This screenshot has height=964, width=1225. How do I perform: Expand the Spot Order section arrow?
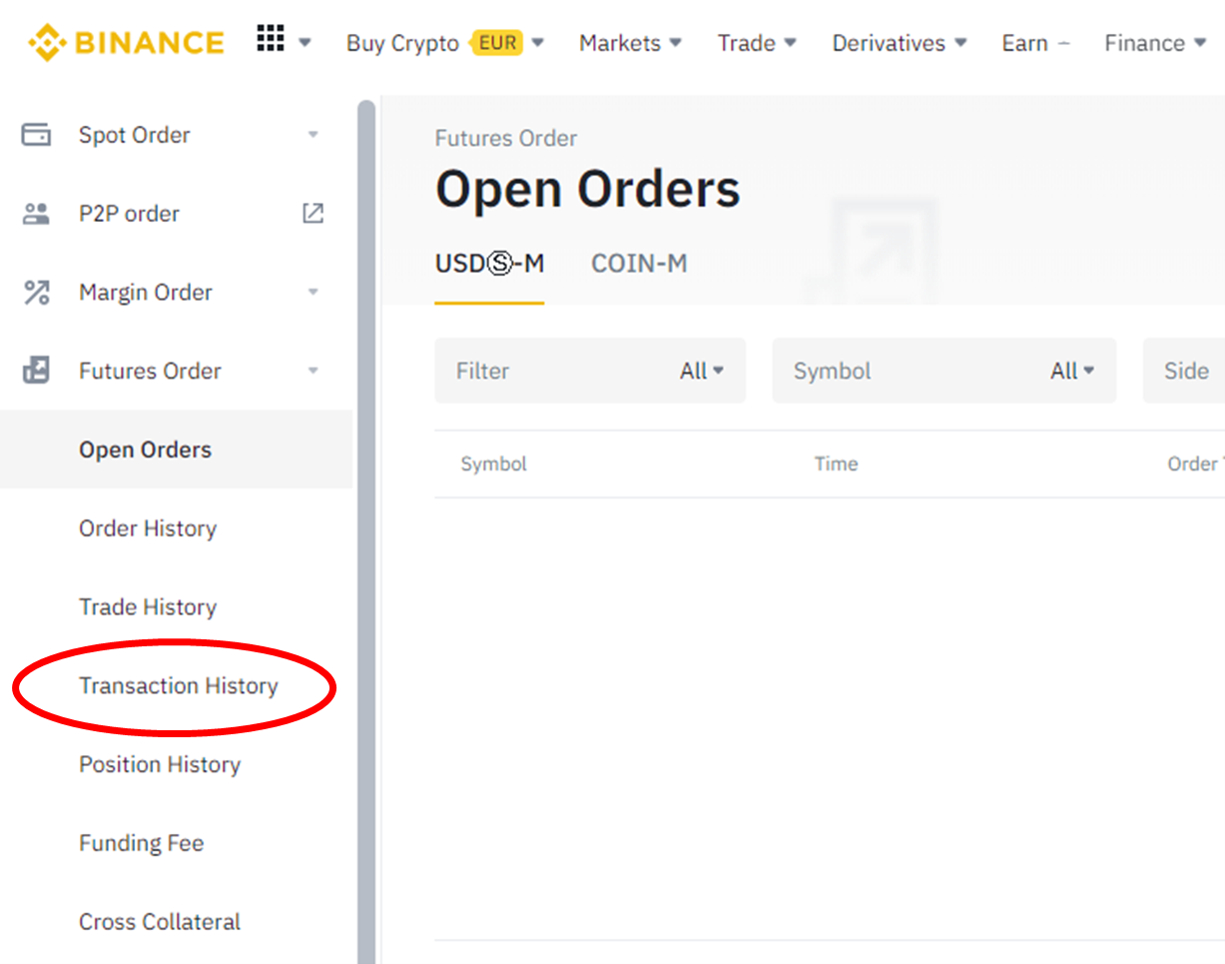pos(313,135)
